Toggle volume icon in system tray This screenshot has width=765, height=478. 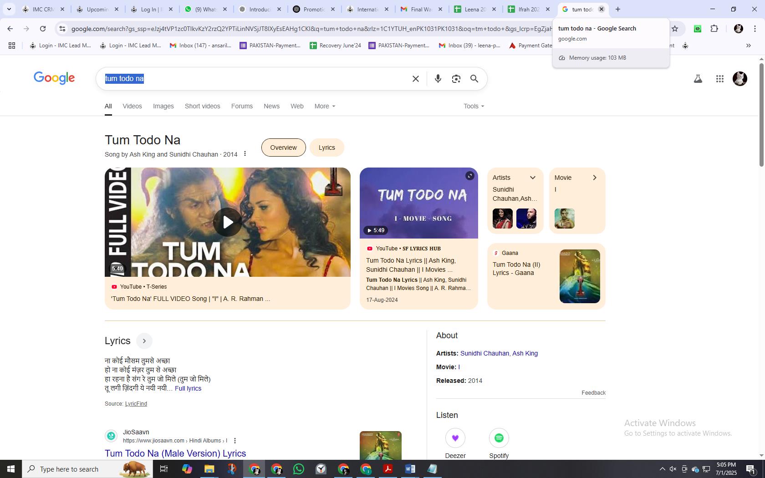coord(673,469)
